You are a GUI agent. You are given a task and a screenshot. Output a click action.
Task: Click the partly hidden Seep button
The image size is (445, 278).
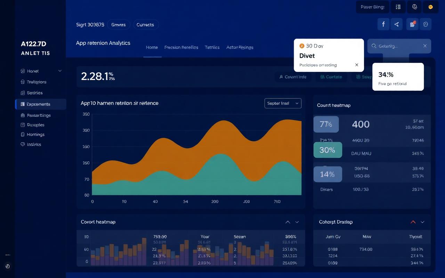(x=362, y=77)
